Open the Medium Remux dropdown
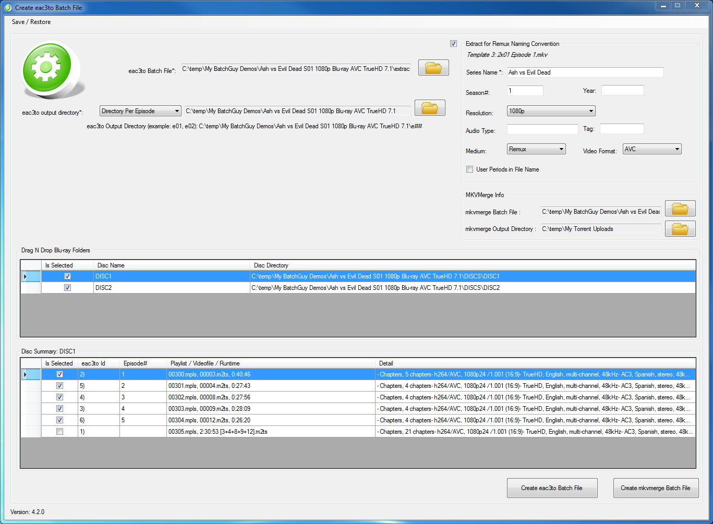The height and width of the screenshot is (524, 713). click(536, 149)
